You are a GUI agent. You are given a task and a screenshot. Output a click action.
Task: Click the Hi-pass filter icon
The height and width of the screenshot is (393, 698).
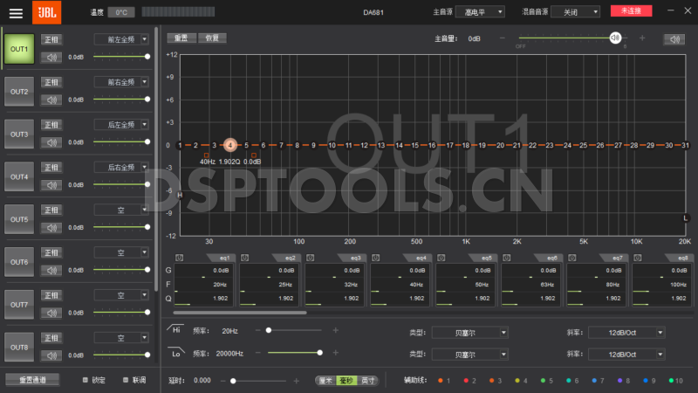[175, 330]
